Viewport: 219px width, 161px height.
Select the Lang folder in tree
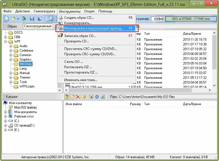tap(23, 68)
